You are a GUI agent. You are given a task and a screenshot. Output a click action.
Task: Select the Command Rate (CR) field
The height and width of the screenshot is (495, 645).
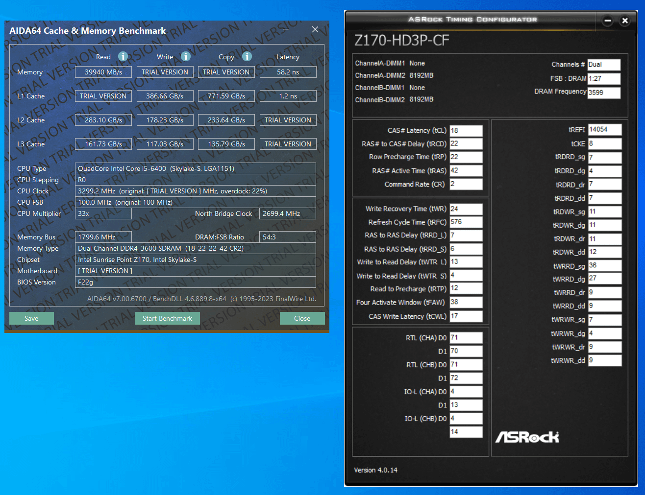tap(466, 184)
